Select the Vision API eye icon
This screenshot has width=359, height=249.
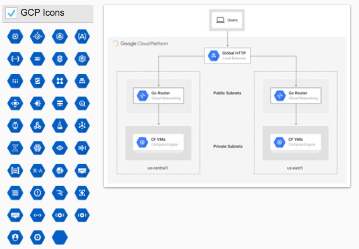pos(60,148)
